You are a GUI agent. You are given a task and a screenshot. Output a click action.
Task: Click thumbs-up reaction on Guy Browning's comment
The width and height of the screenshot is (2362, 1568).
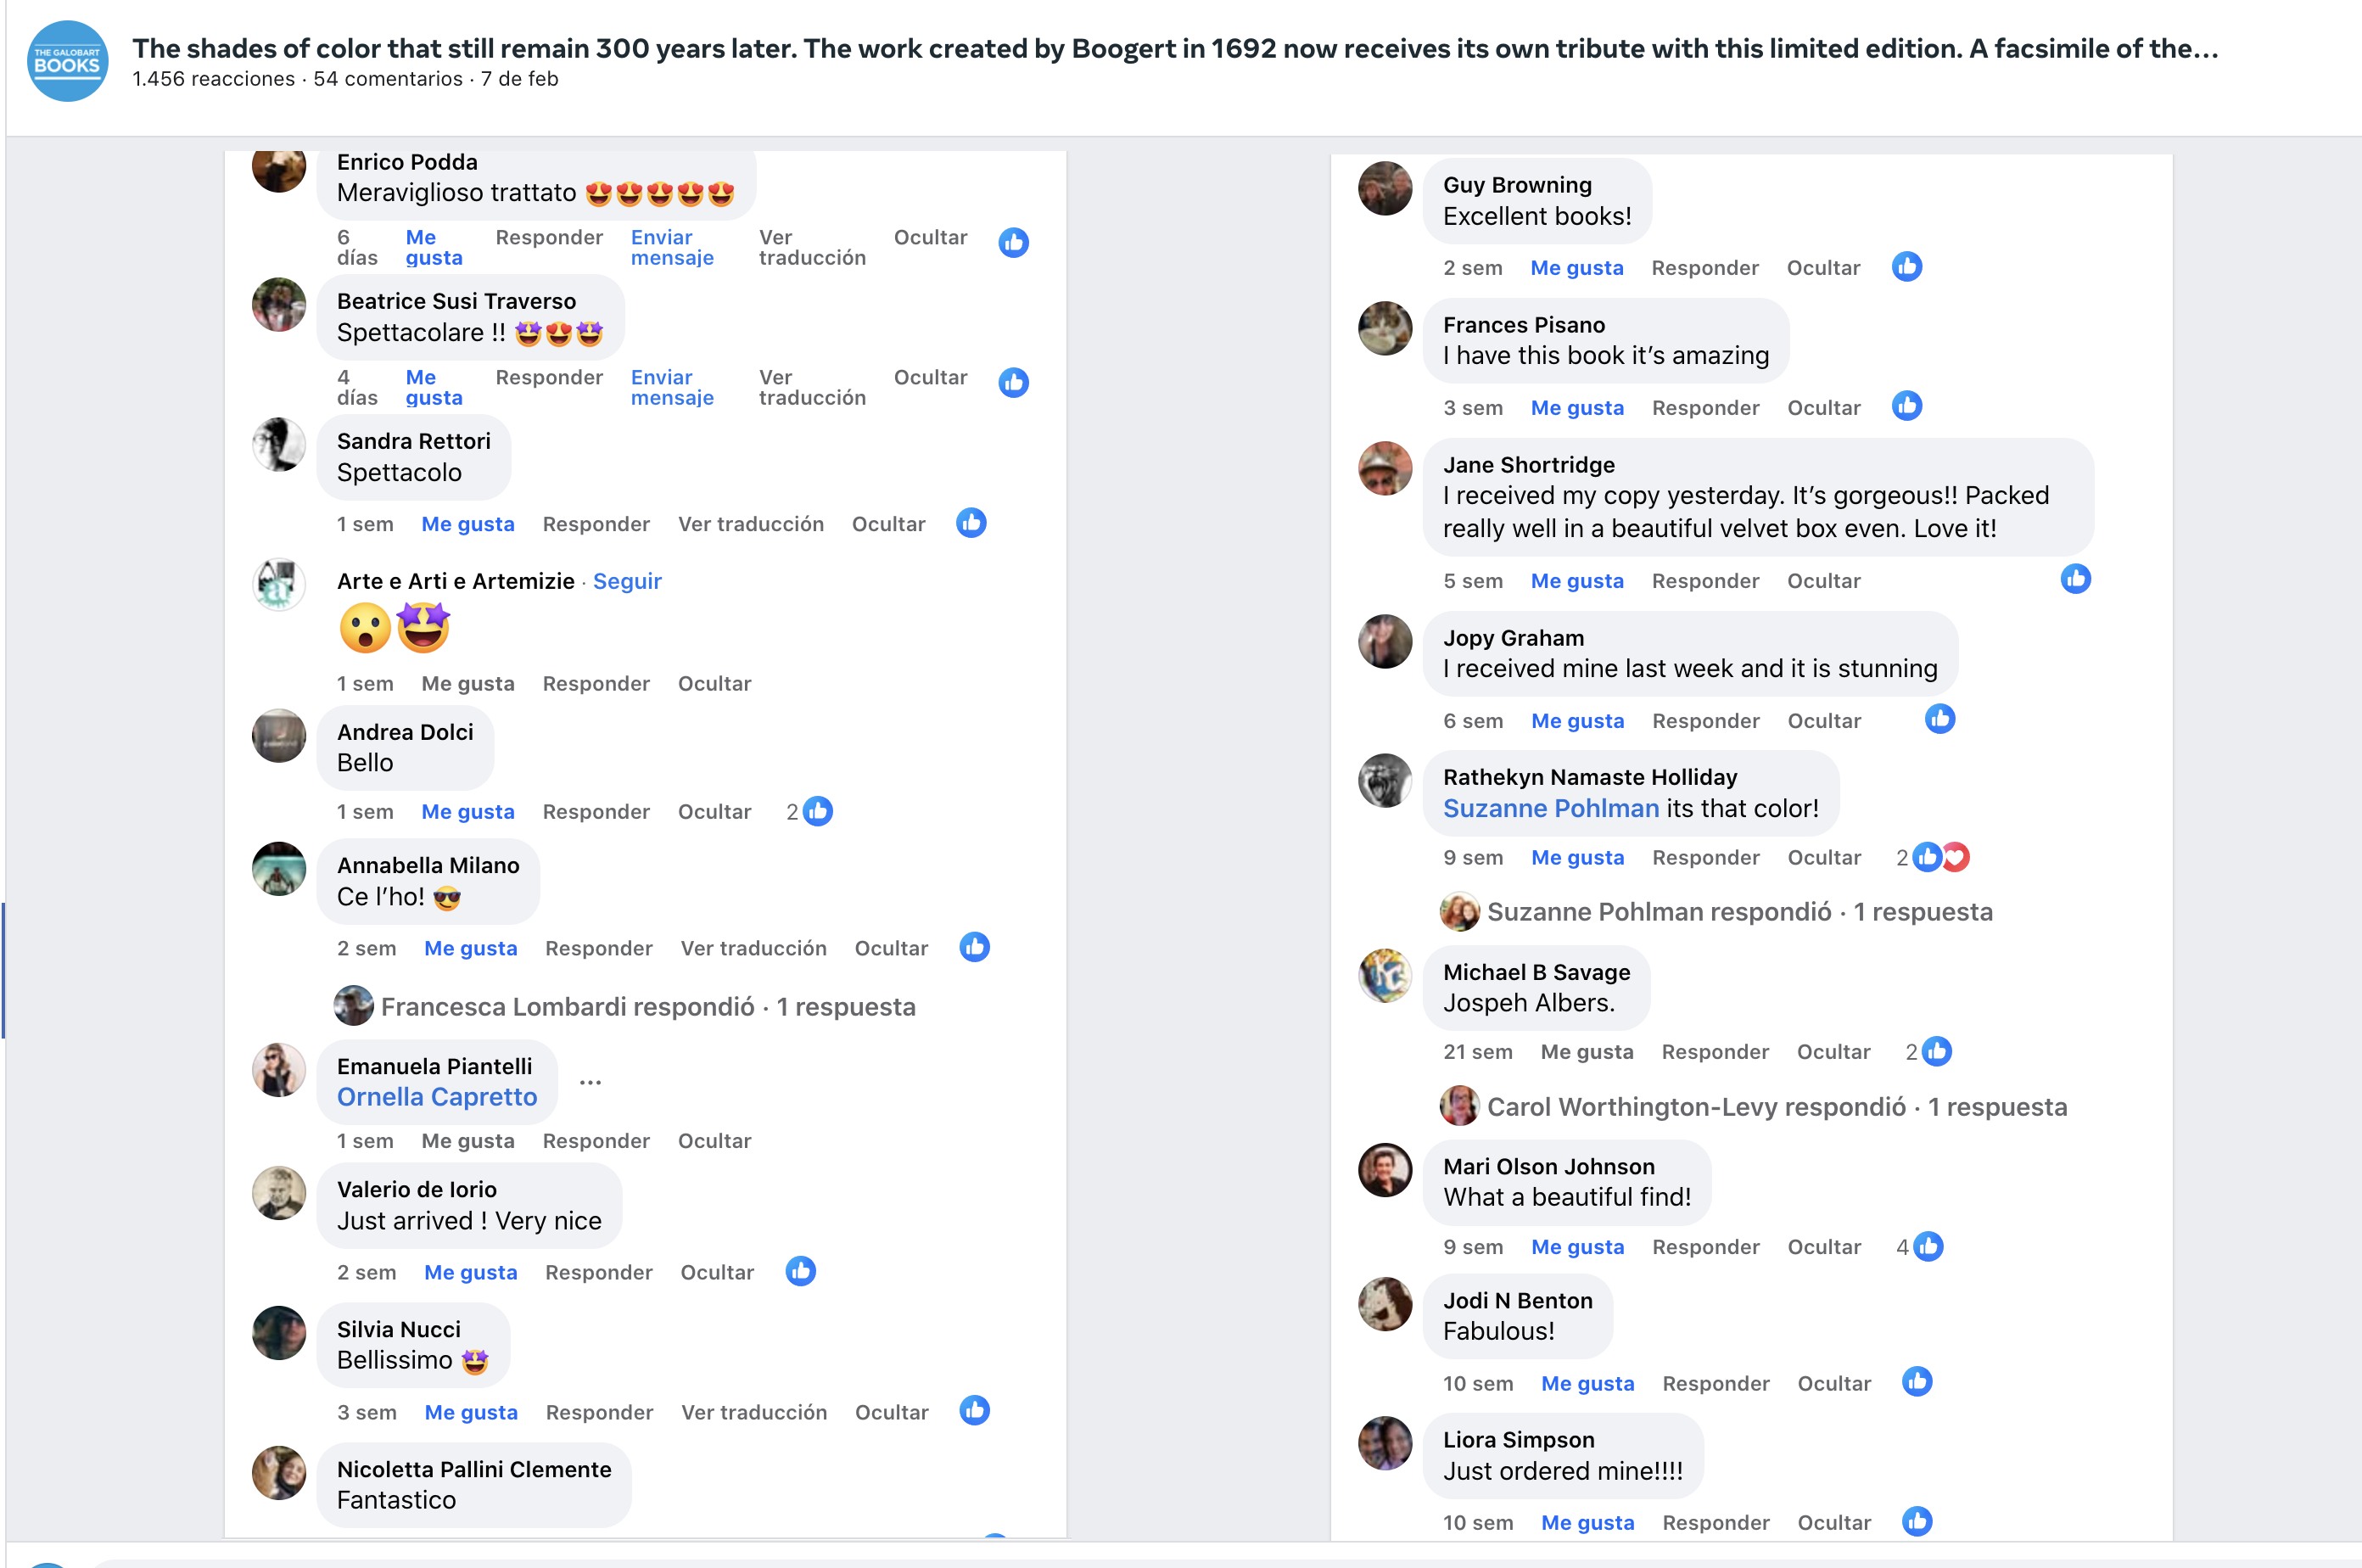1906,267
